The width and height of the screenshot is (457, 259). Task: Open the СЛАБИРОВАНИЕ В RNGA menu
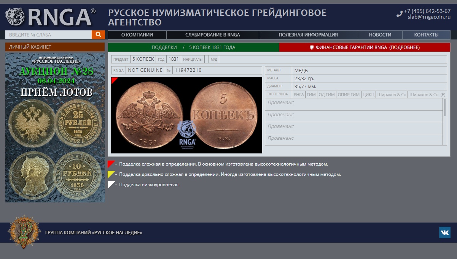pyautogui.click(x=212, y=35)
